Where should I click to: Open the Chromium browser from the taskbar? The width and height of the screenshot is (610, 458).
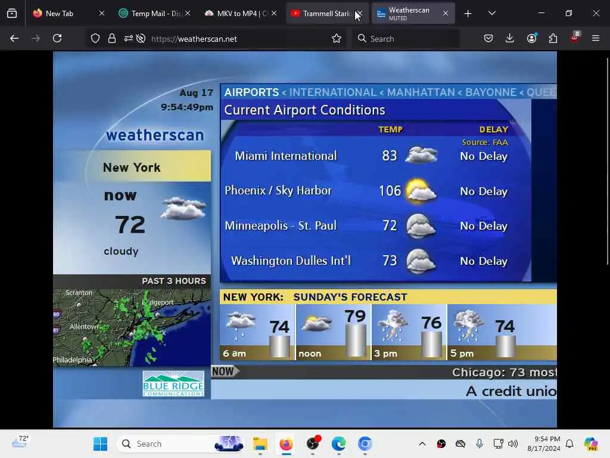(x=365, y=444)
